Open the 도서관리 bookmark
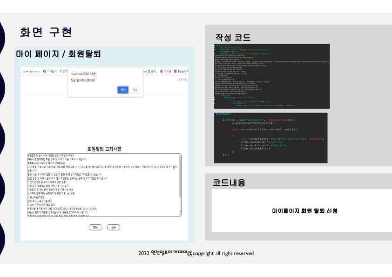 click(x=52, y=71)
